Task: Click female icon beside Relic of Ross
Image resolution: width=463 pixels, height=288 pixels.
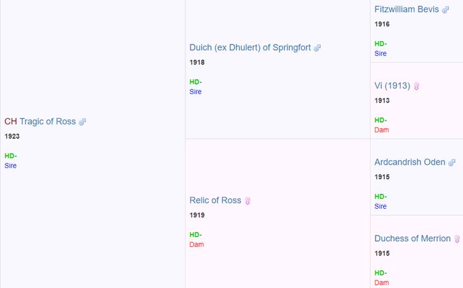Action: (x=248, y=201)
